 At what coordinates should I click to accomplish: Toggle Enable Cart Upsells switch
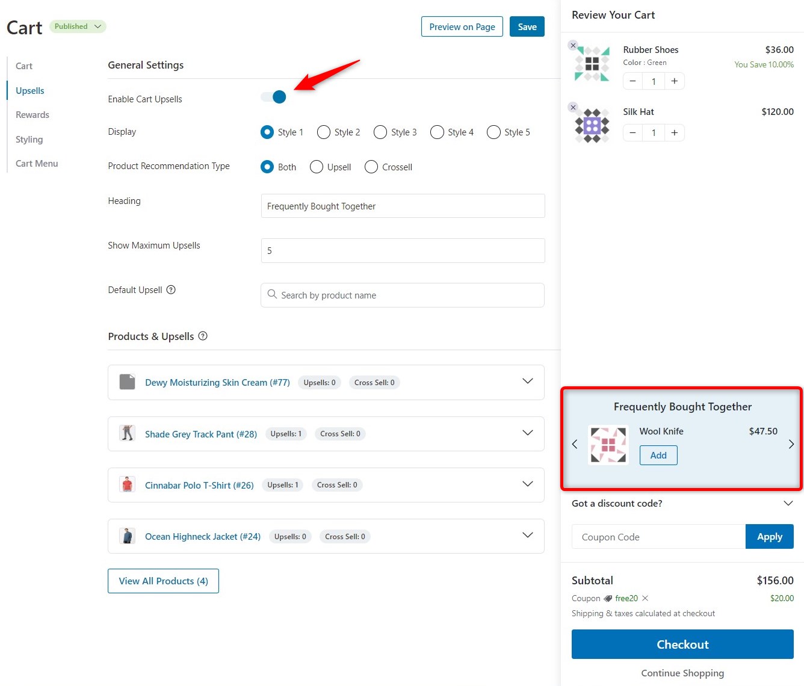pyautogui.click(x=274, y=97)
